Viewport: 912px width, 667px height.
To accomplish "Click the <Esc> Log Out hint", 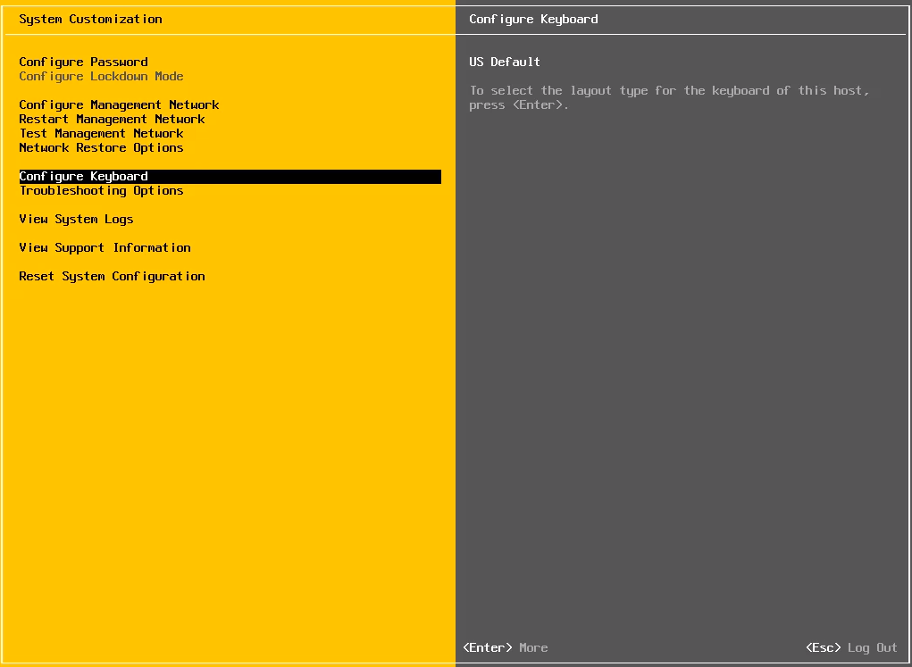I will point(851,647).
